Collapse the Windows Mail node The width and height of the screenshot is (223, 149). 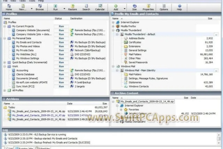[x=113, y=66]
